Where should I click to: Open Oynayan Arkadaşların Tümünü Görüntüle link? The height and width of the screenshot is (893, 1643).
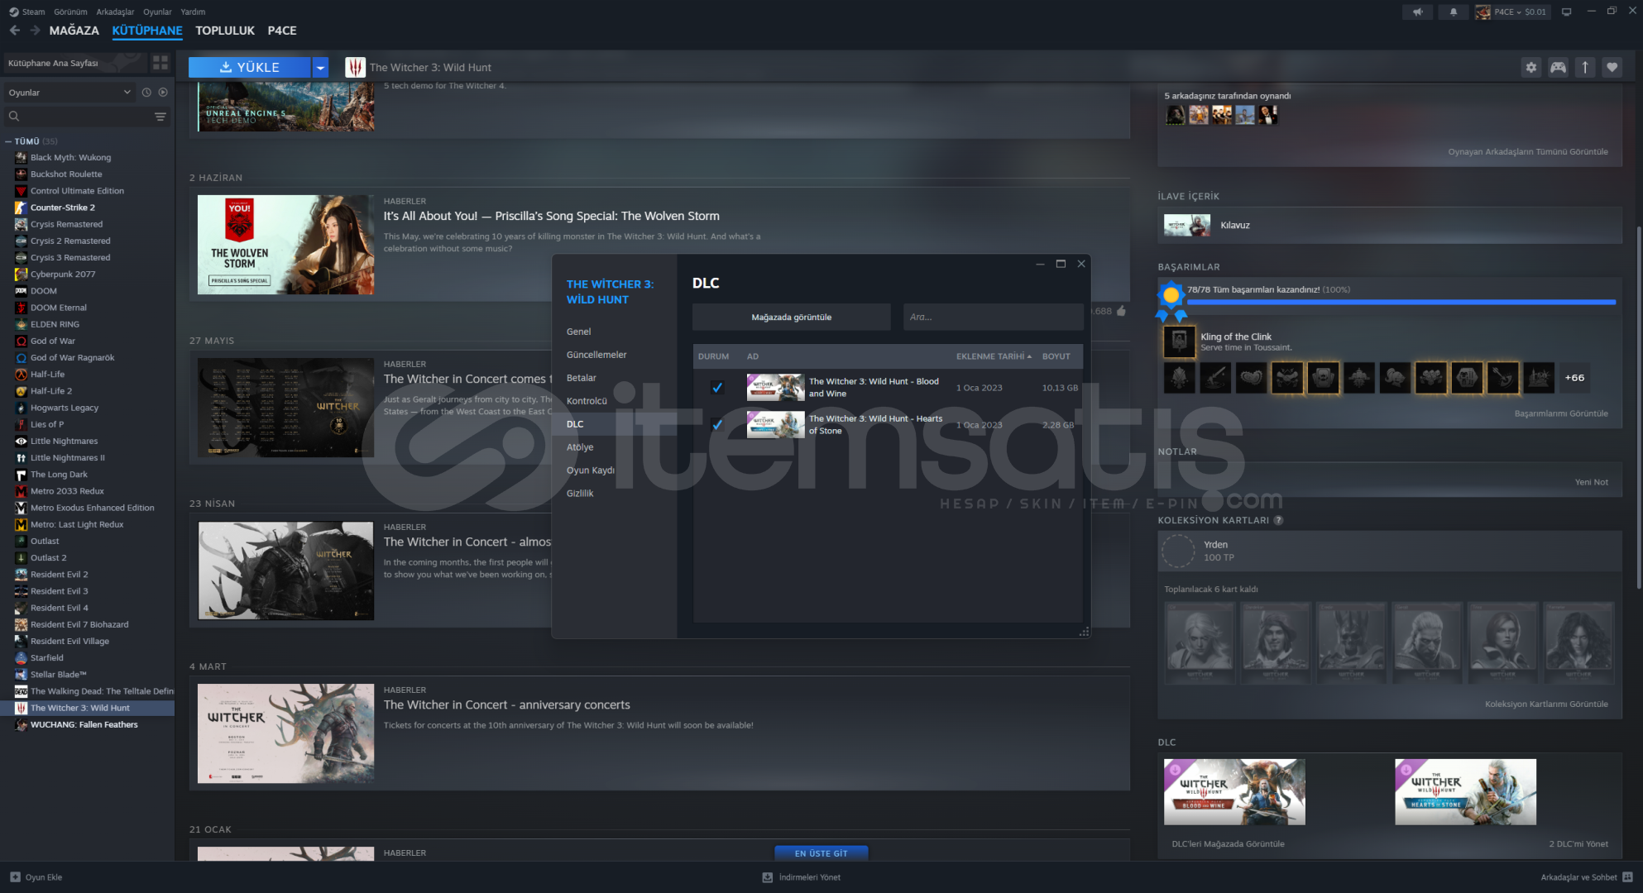click(x=1528, y=152)
